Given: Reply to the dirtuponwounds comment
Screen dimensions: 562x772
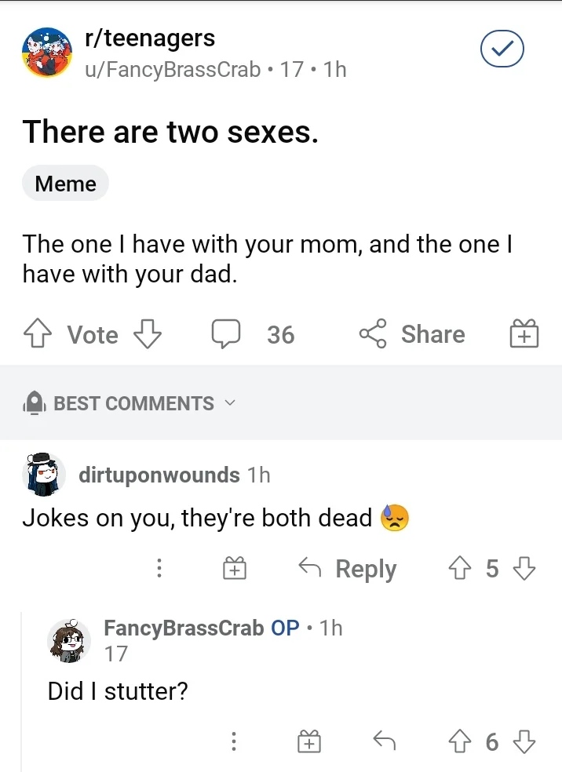Looking at the screenshot, I should pos(349,569).
